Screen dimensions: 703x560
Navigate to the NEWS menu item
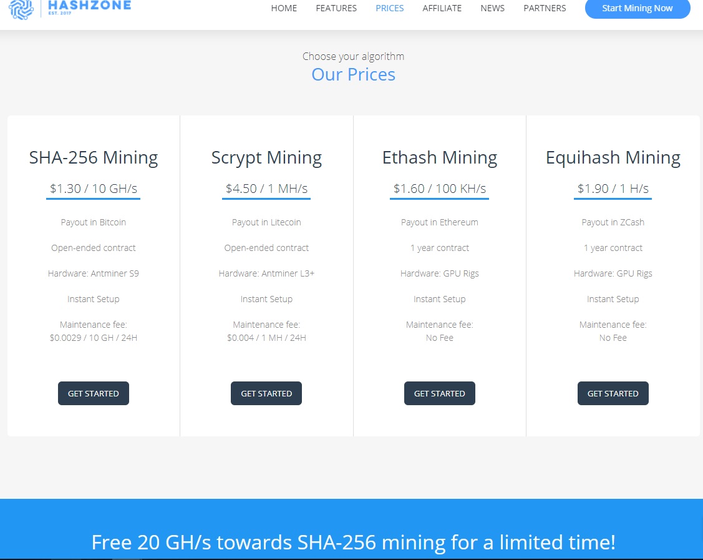[x=492, y=8]
